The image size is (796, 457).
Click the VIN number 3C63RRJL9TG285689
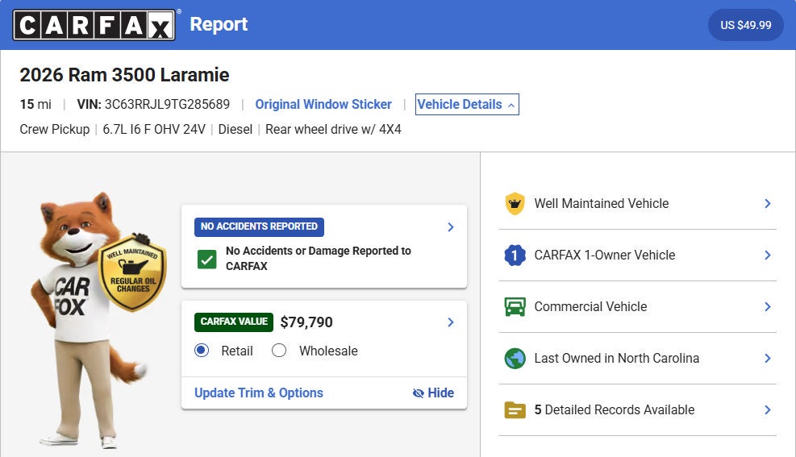point(167,105)
